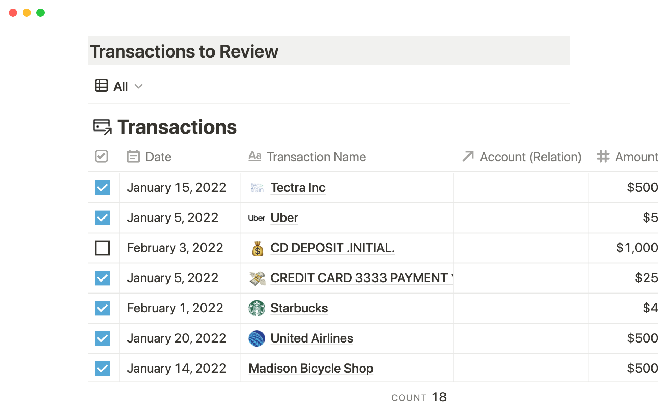Image resolution: width=658 pixels, height=411 pixels.
Task: Select the All view tab
Action: click(121, 86)
